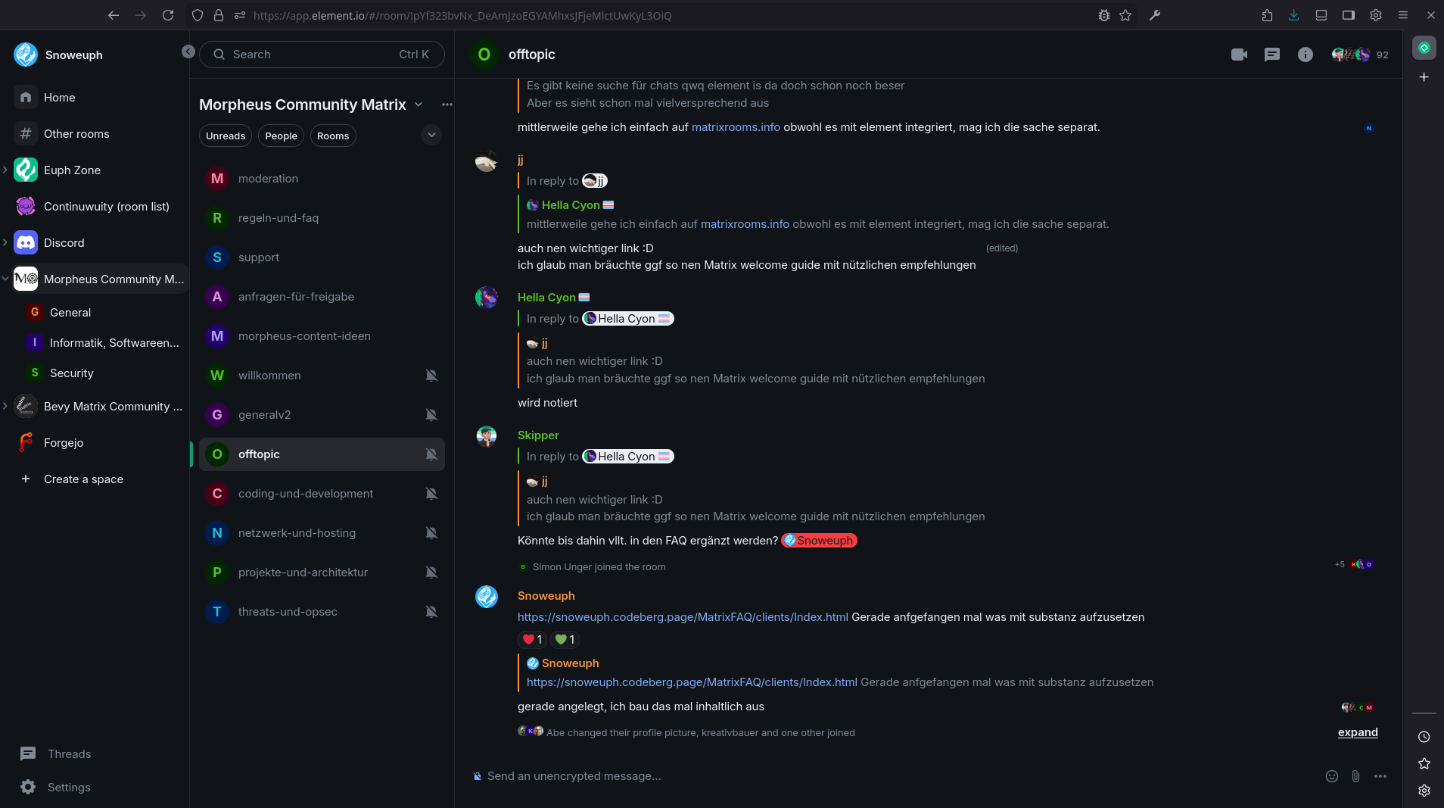The width and height of the screenshot is (1444, 808).
Task: Toggle the People filter
Action: point(281,136)
